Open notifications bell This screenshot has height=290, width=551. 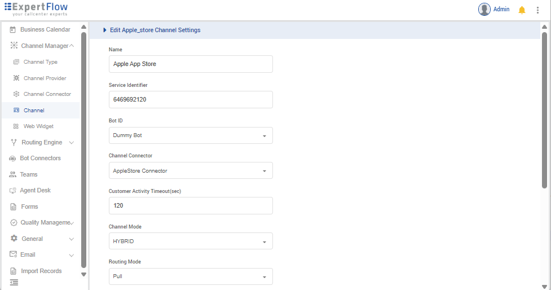point(522,10)
